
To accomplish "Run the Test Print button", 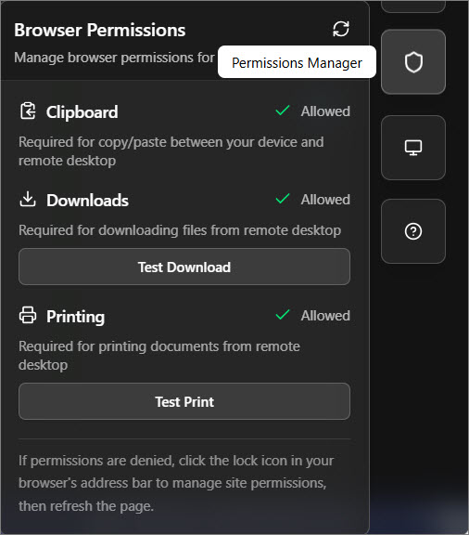I will [184, 401].
